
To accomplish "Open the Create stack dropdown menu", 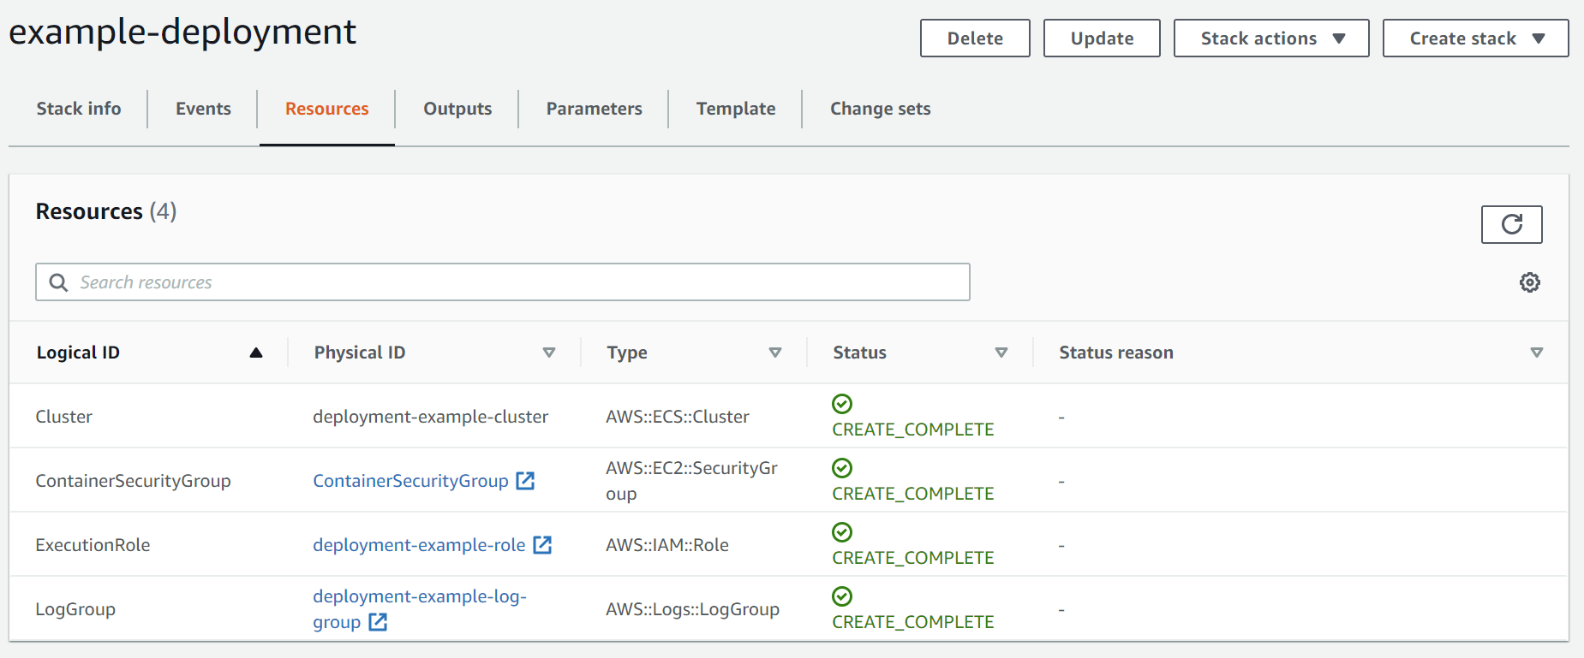I will pos(1475,39).
